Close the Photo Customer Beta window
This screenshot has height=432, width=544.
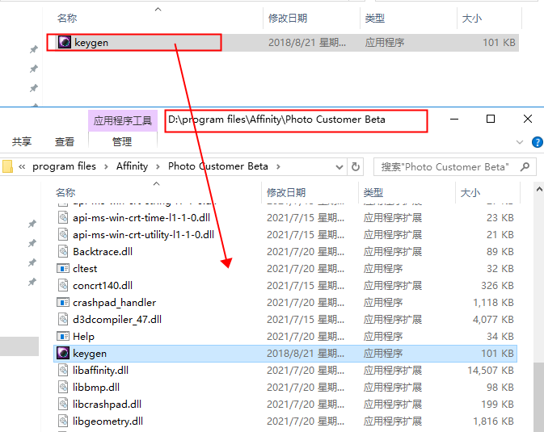pyautogui.click(x=528, y=119)
